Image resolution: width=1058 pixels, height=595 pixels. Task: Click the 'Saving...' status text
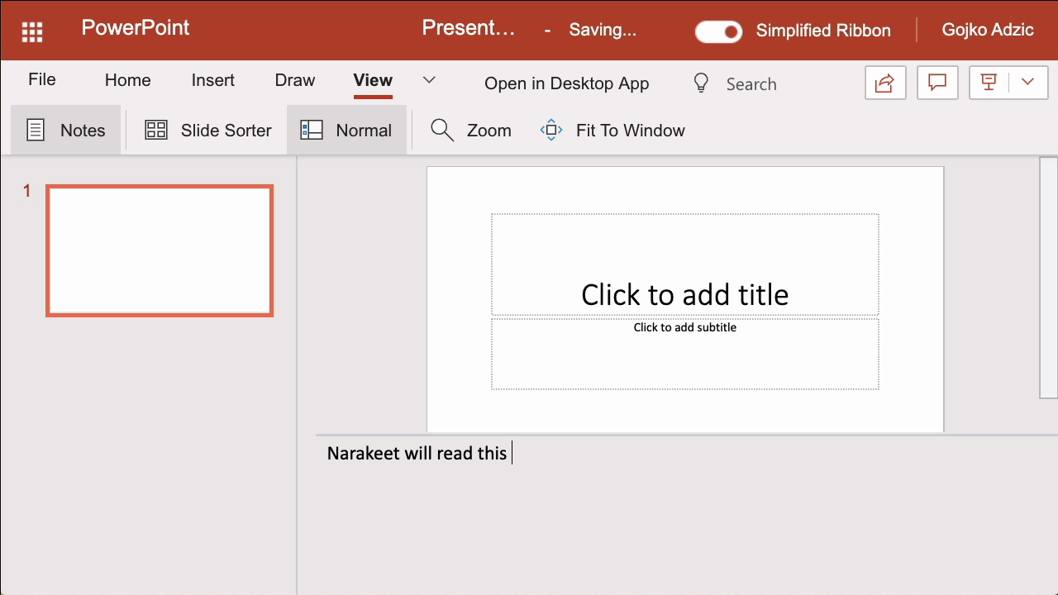pyautogui.click(x=603, y=31)
